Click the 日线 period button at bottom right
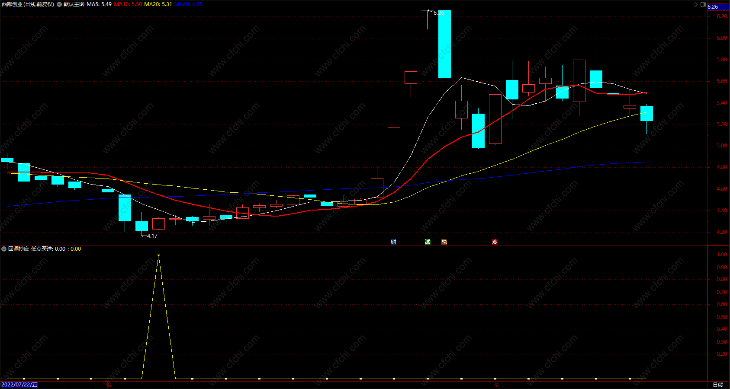 [x=718, y=385]
